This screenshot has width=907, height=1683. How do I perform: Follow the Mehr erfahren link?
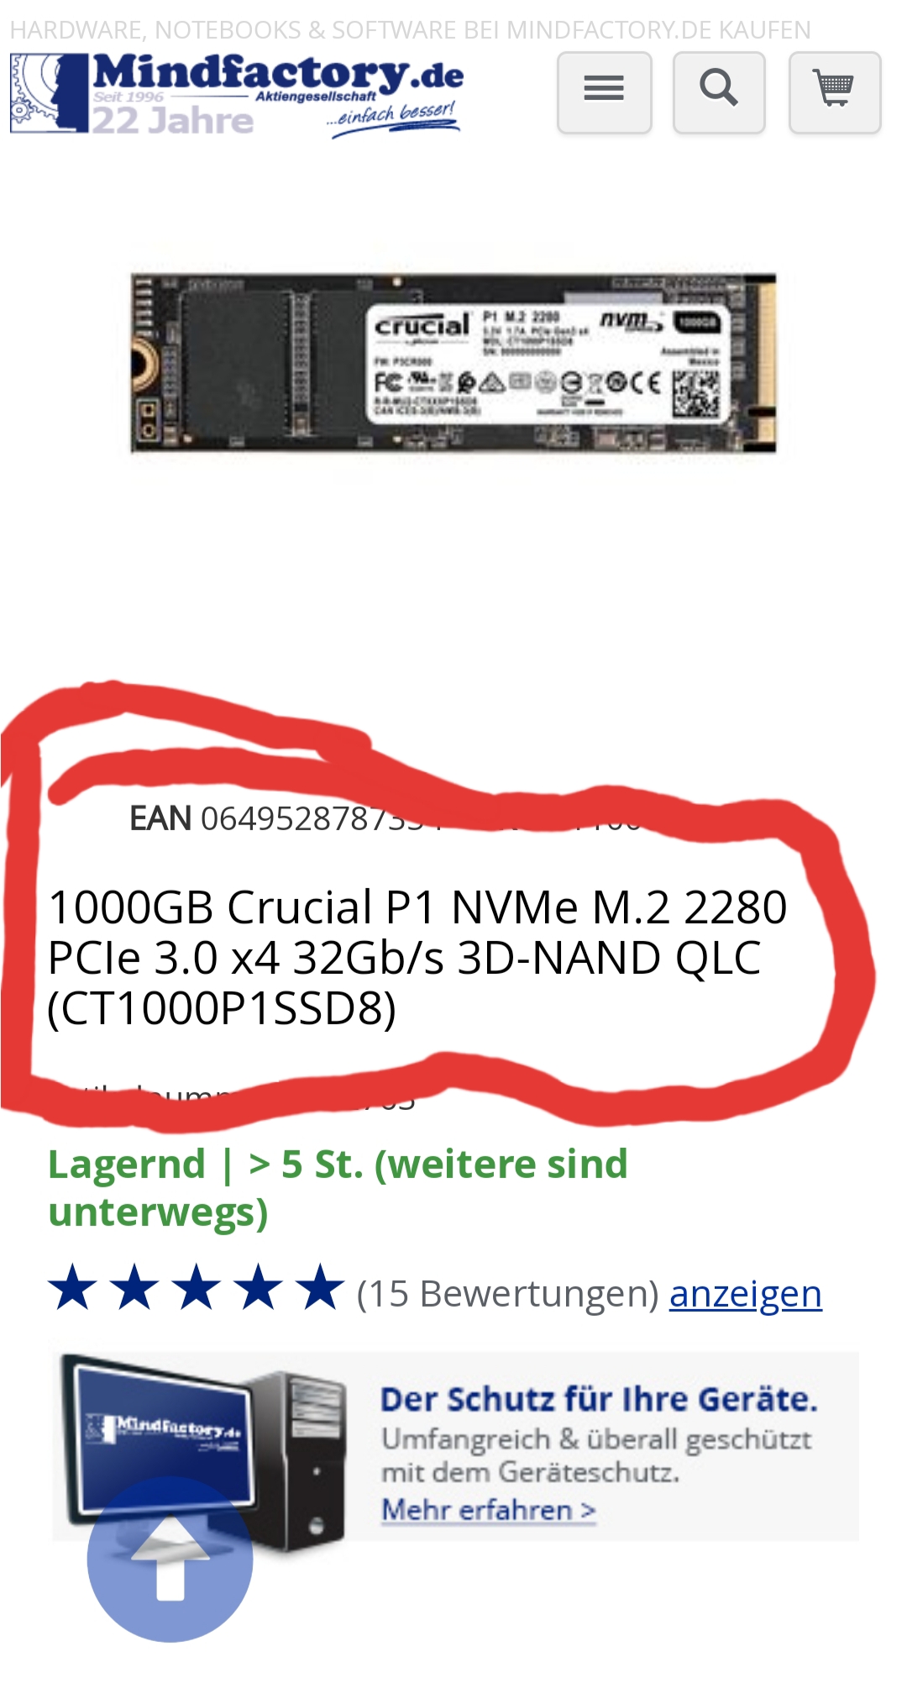(x=489, y=1510)
